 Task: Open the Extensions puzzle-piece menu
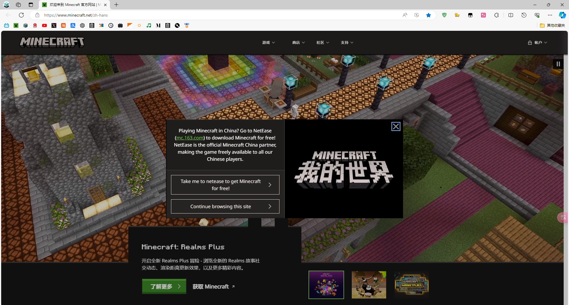click(496, 15)
